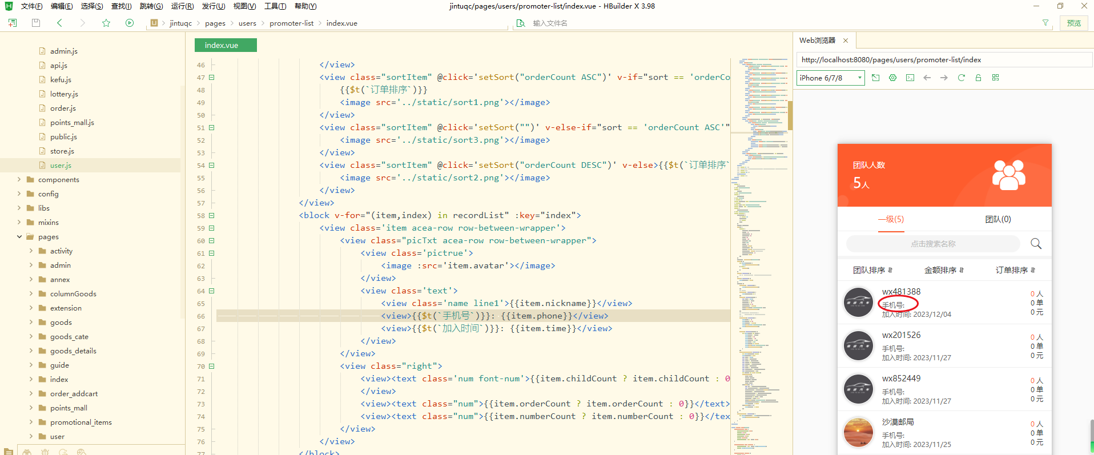Viewport: 1094px width, 455px height.
Task: Click the project root icon in breadcrumb
Action: click(x=154, y=23)
